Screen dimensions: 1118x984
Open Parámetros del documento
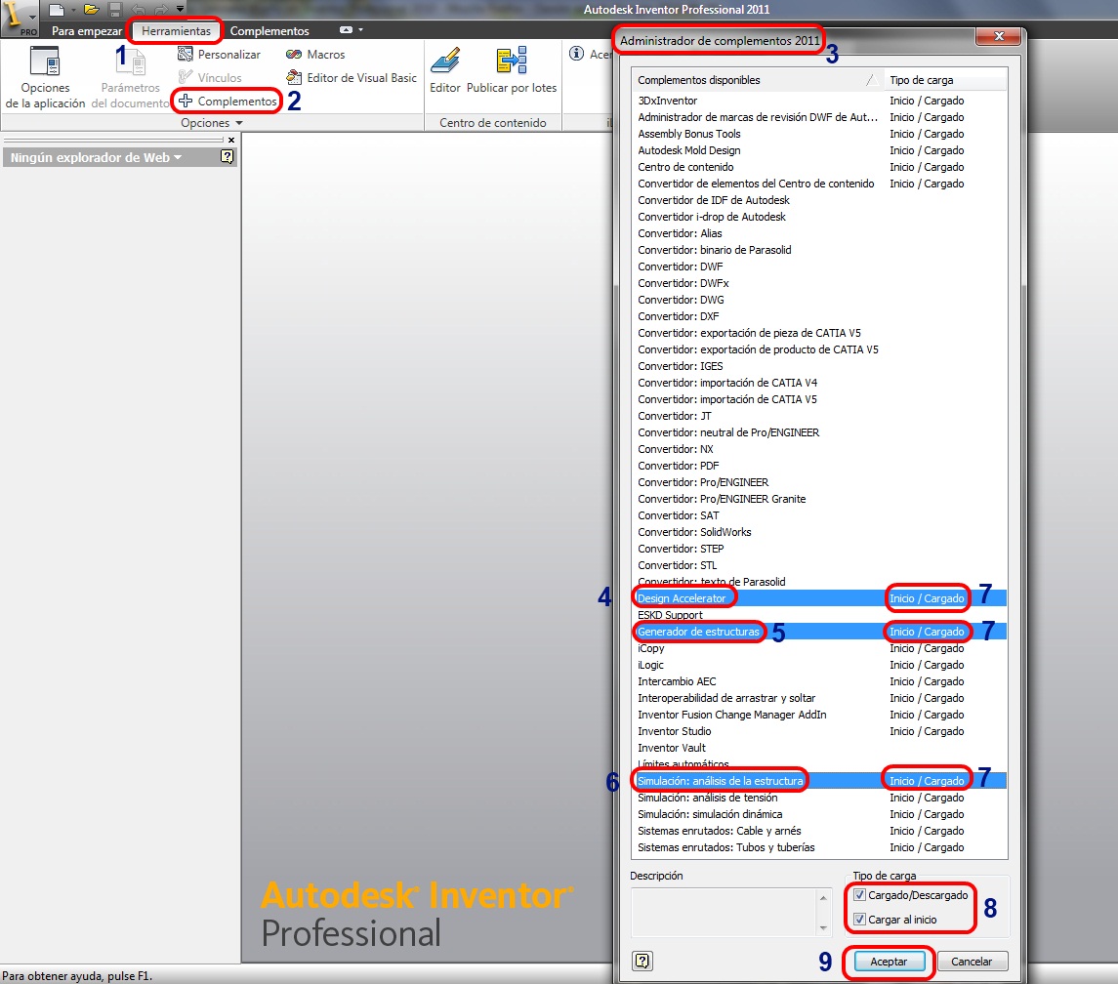(131, 78)
